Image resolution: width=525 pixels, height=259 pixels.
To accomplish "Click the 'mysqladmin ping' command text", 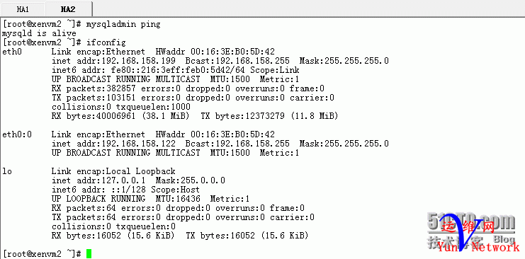I will pos(123,25).
